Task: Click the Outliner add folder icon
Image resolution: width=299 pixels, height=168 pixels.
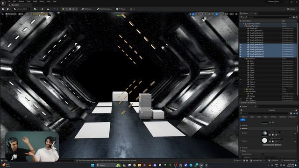Action: tap(294, 17)
